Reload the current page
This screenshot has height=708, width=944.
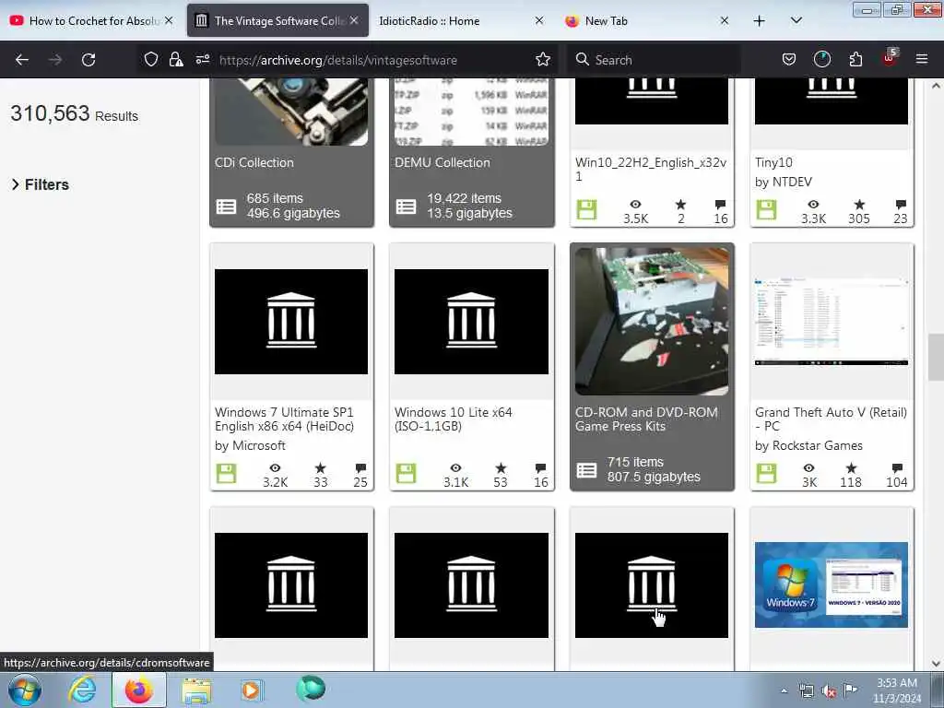(88, 60)
